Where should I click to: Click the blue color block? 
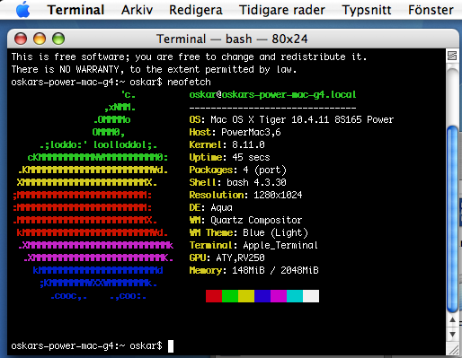pos(262,296)
